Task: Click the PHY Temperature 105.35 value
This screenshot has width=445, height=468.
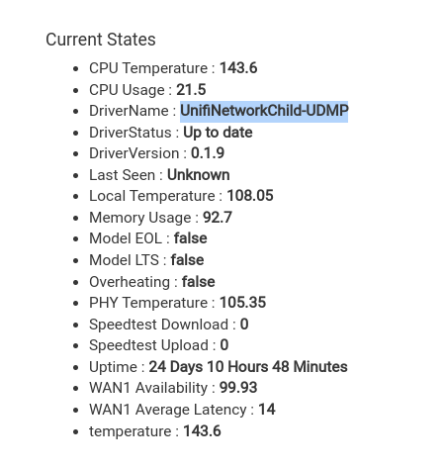Action: coord(243,303)
